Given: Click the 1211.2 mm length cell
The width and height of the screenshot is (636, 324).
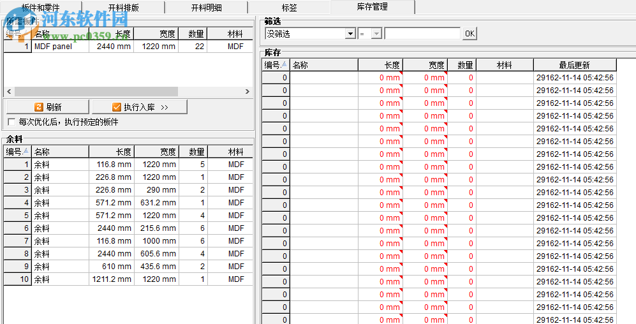Looking at the screenshot, I should pos(112,279).
